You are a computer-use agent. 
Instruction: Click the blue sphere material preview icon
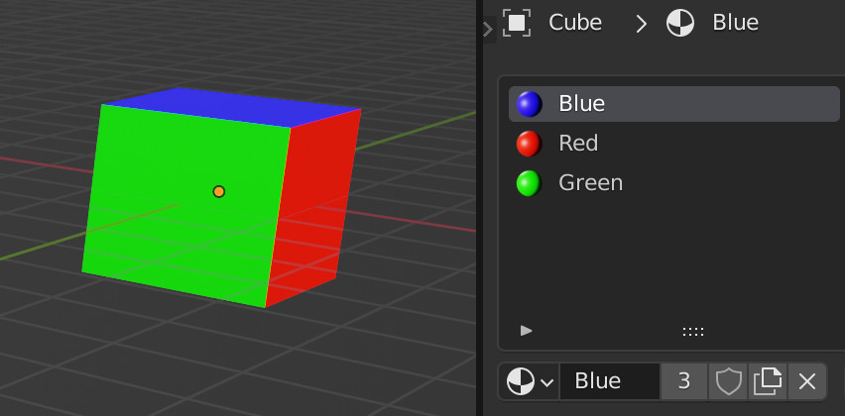tap(529, 104)
